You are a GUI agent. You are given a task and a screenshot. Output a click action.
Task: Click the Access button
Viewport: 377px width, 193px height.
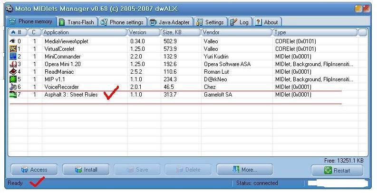pos(34,169)
